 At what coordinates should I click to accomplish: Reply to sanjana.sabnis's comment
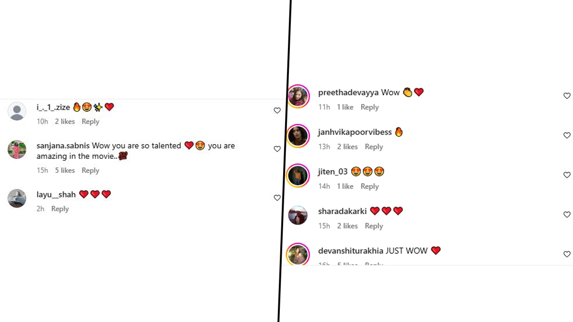pyautogui.click(x=90, y=170)
